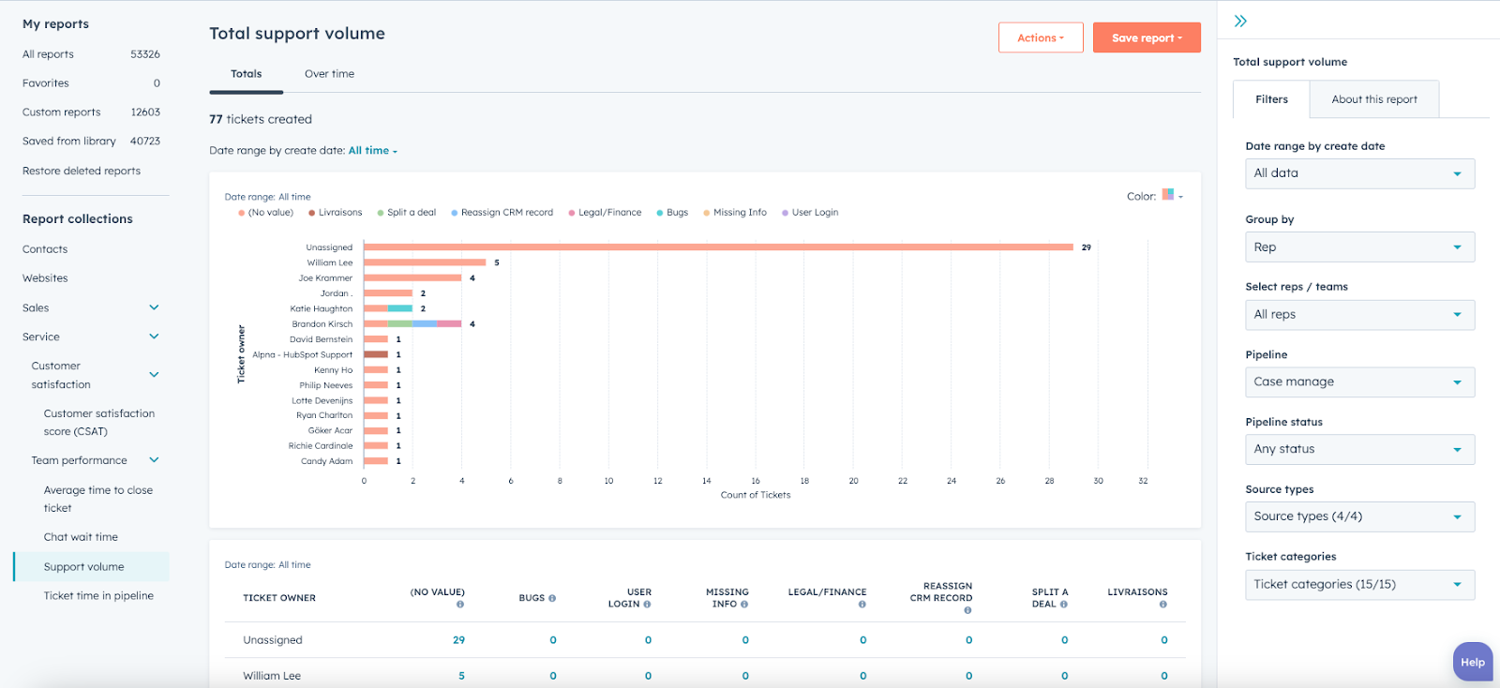Click TICKET OWNER column header
The height and width of the screenshot is (688, 1500).
click(279, 598)
